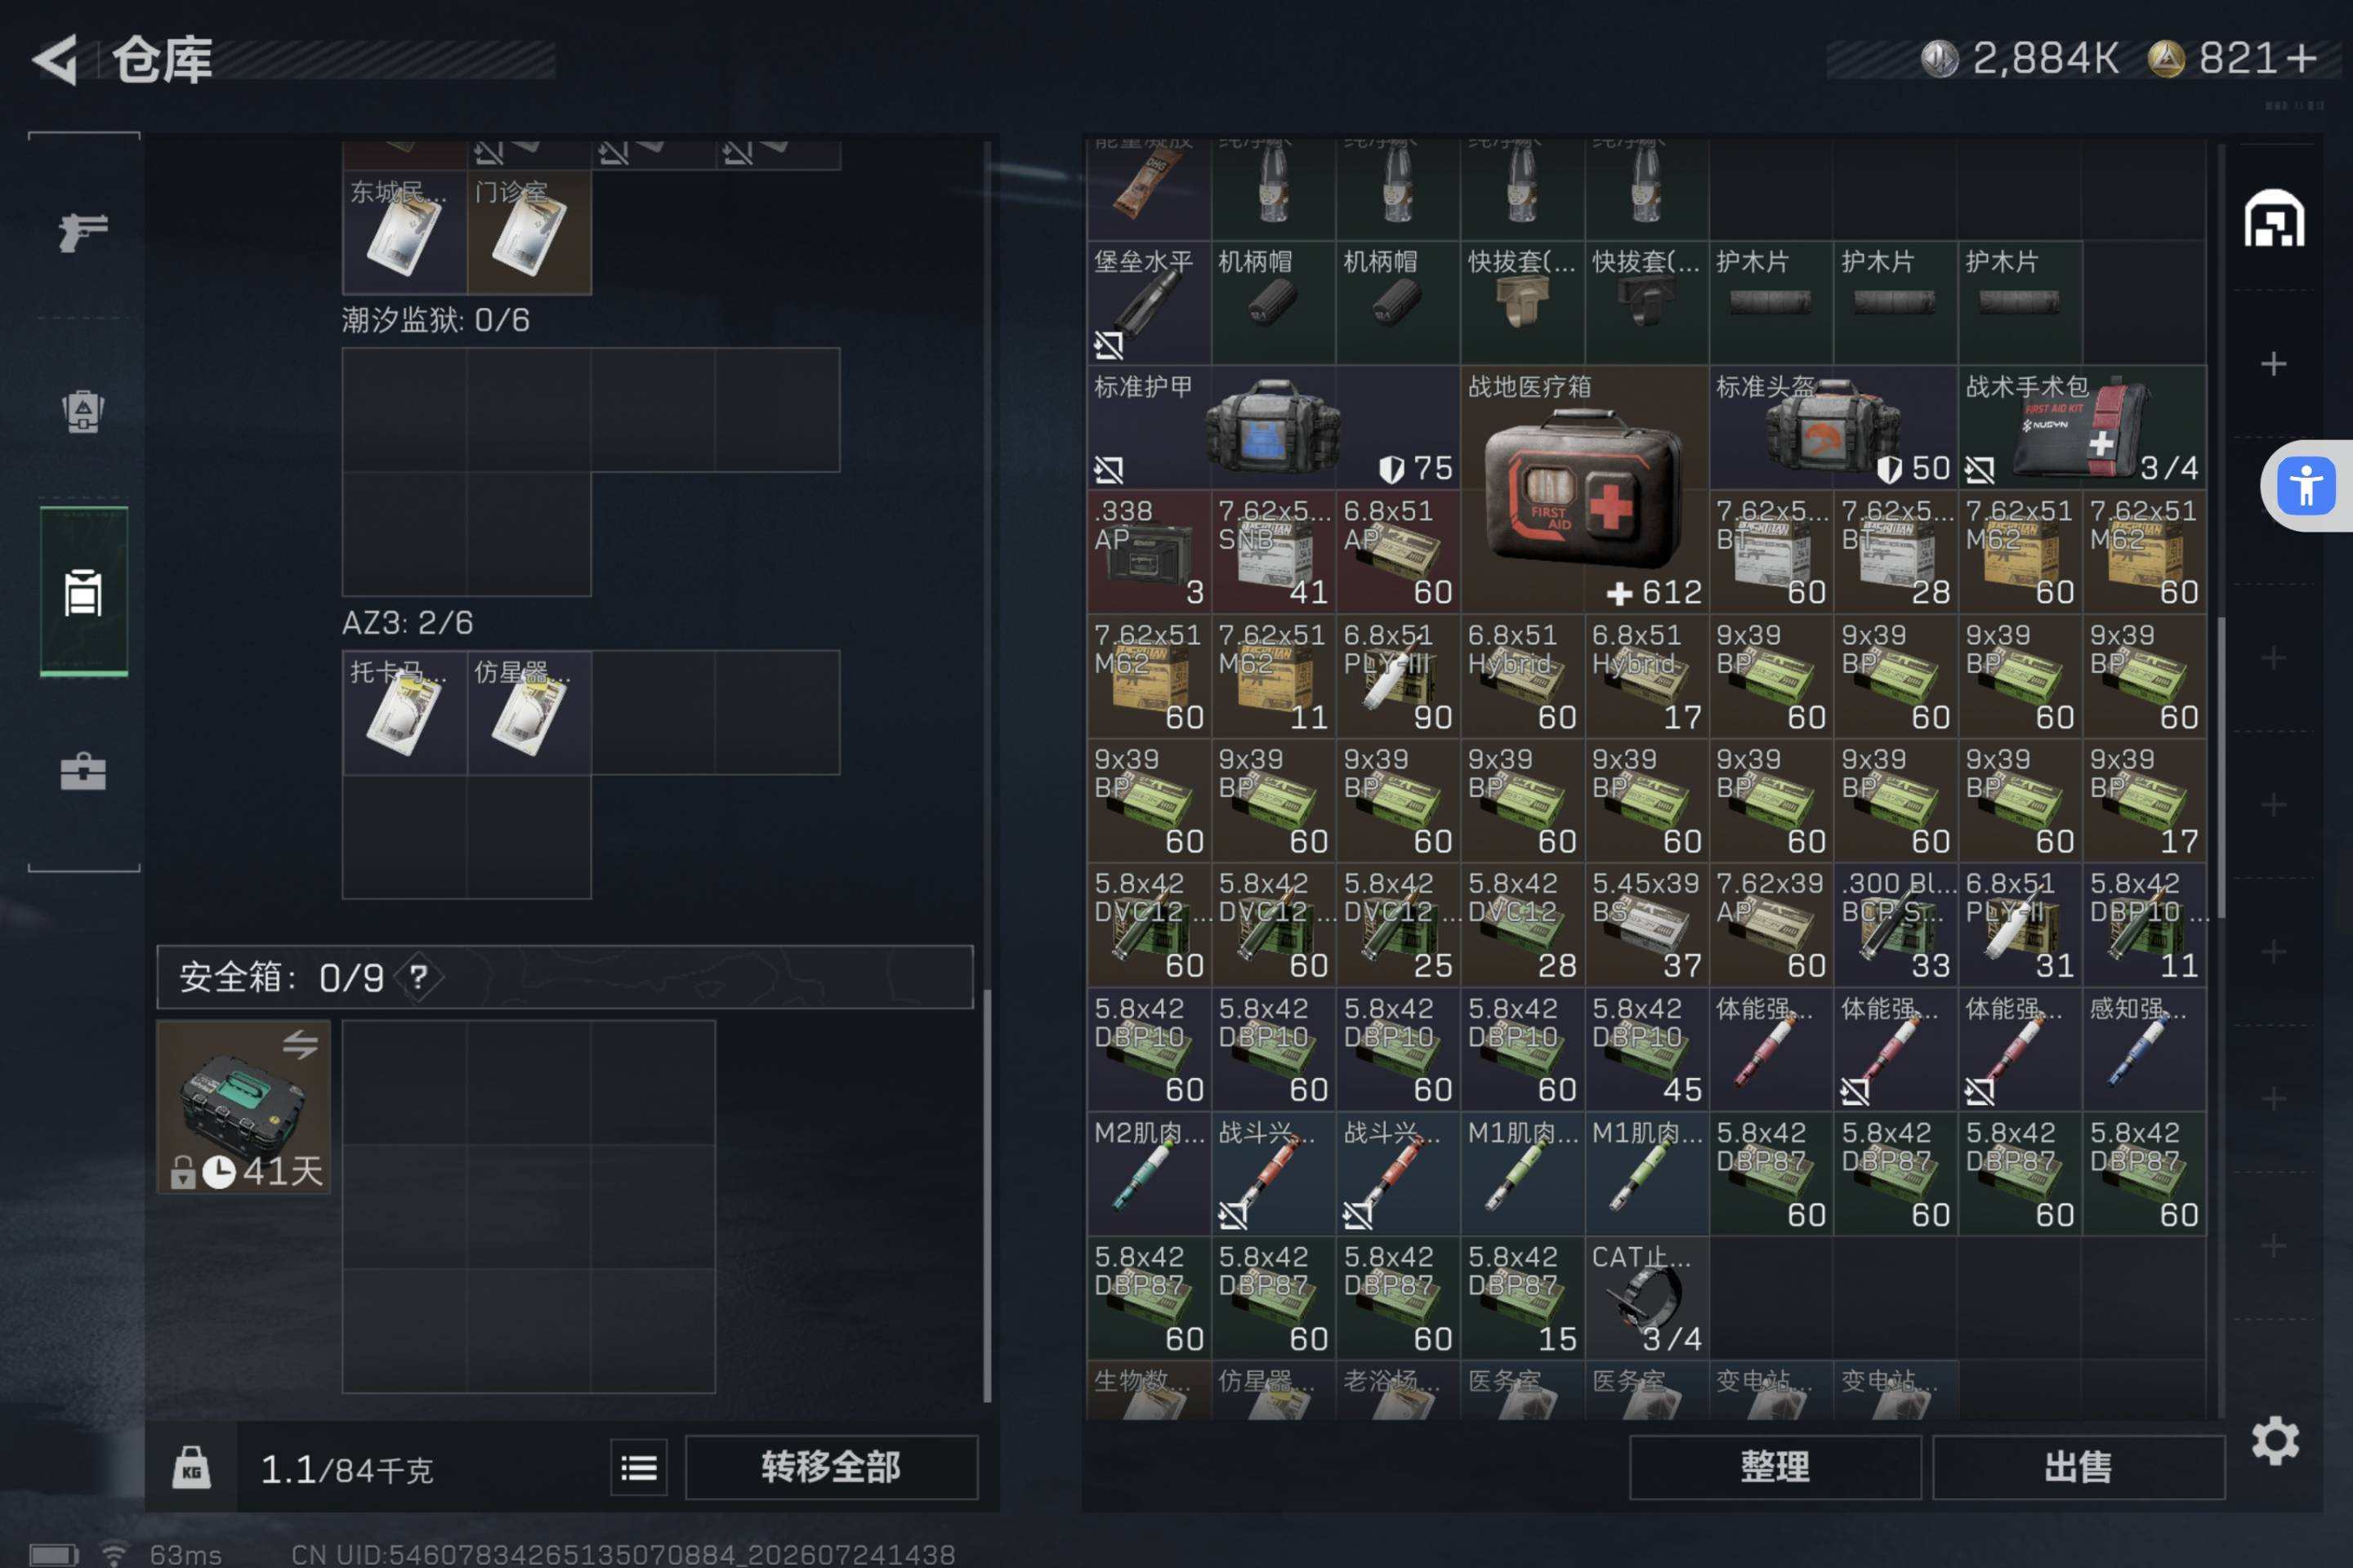
Task: Select the 6.8x51 PLY-III ammo with 90
Action: tap(1398, 676)
